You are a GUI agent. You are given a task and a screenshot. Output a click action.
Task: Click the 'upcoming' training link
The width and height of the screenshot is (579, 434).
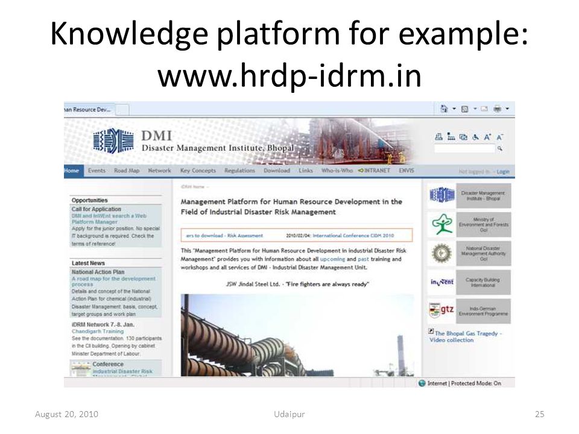(332, 259)
